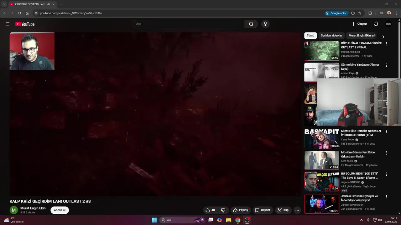Bookmark this page with the star
401x225 pixels.
[x=360, y=13]
